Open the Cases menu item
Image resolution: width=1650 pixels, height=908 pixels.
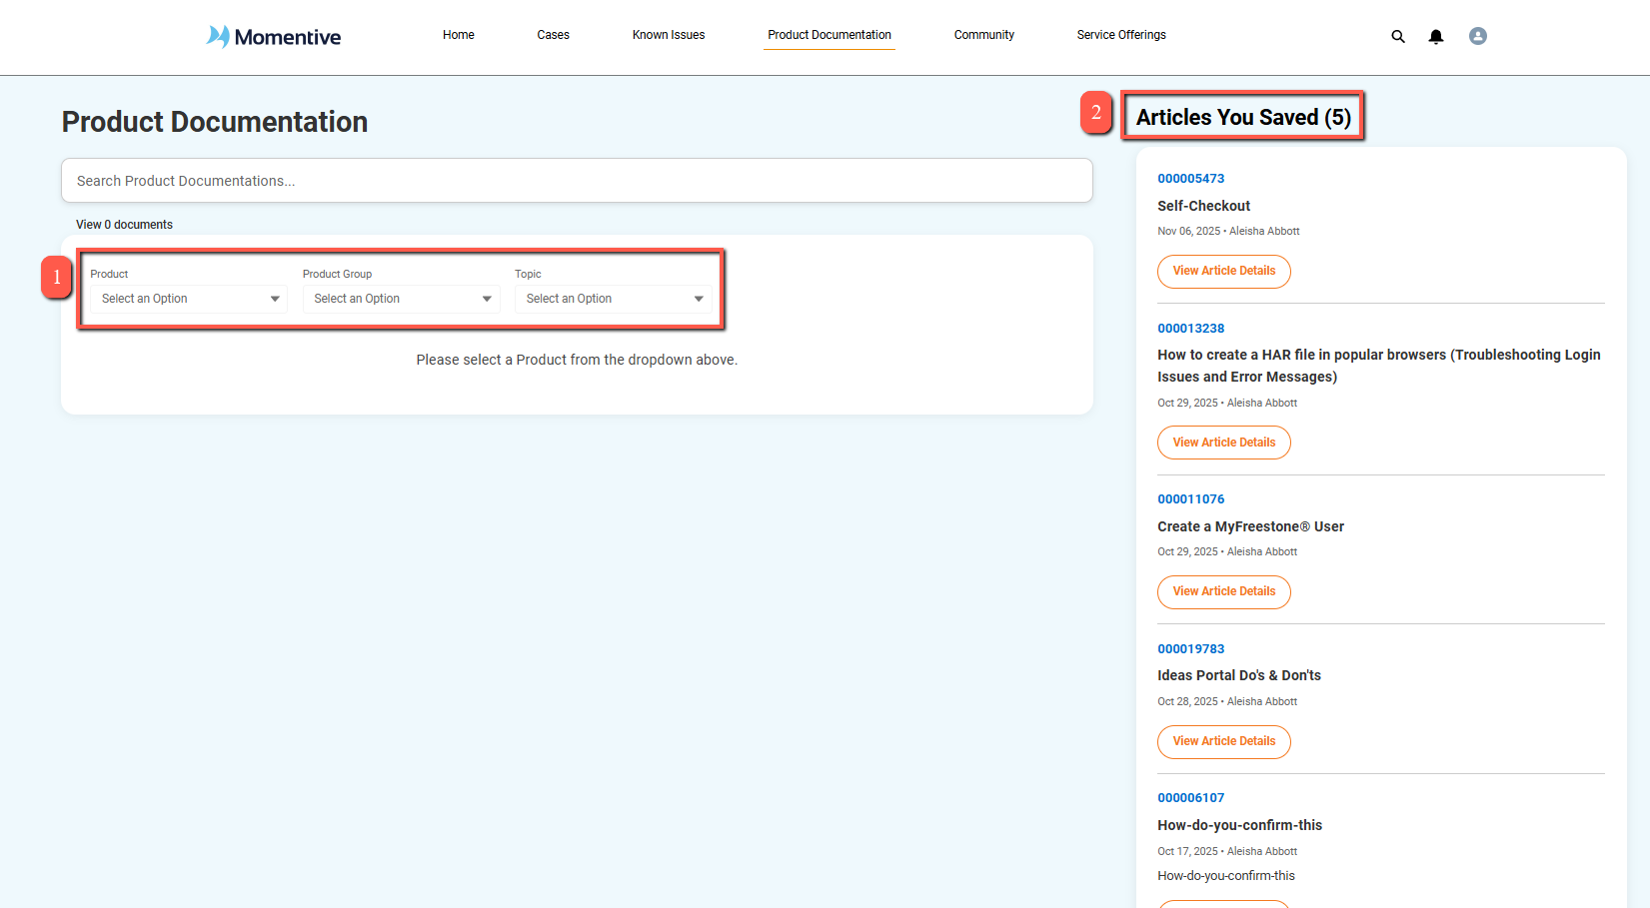pos(553,35)
